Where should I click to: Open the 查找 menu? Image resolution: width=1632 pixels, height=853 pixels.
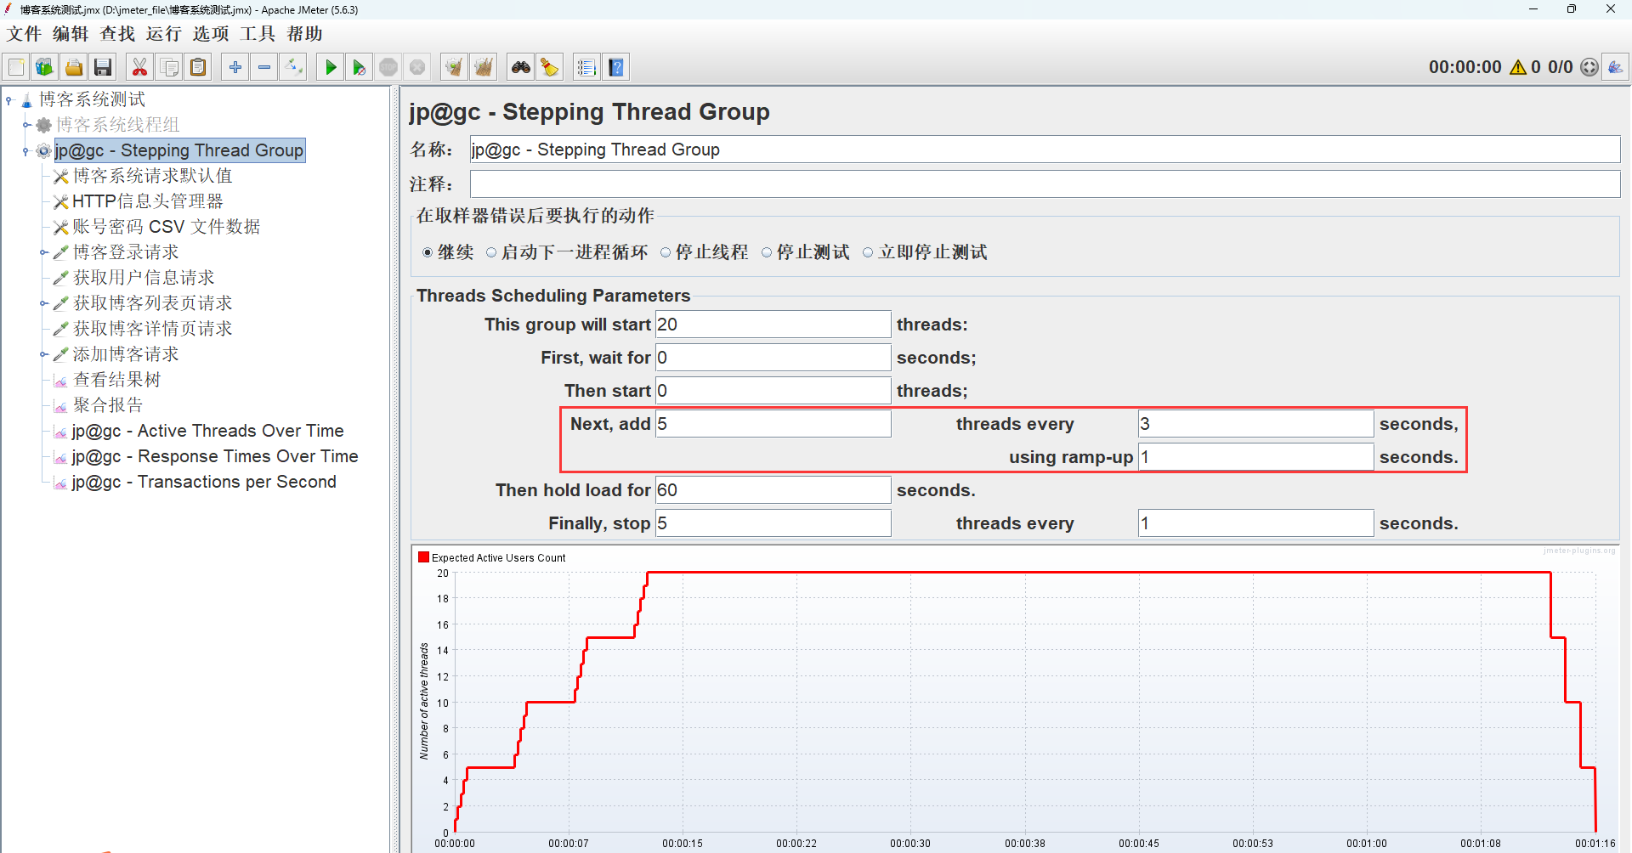pyautogui.click(x=117, y=34)
